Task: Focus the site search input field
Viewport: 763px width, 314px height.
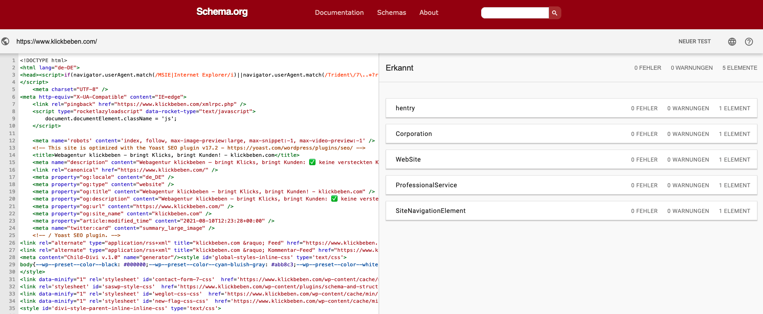Action: [x=515, y=13]
